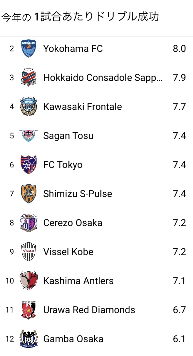Tap the Yokohama FC crest icon

pos(28,49)
